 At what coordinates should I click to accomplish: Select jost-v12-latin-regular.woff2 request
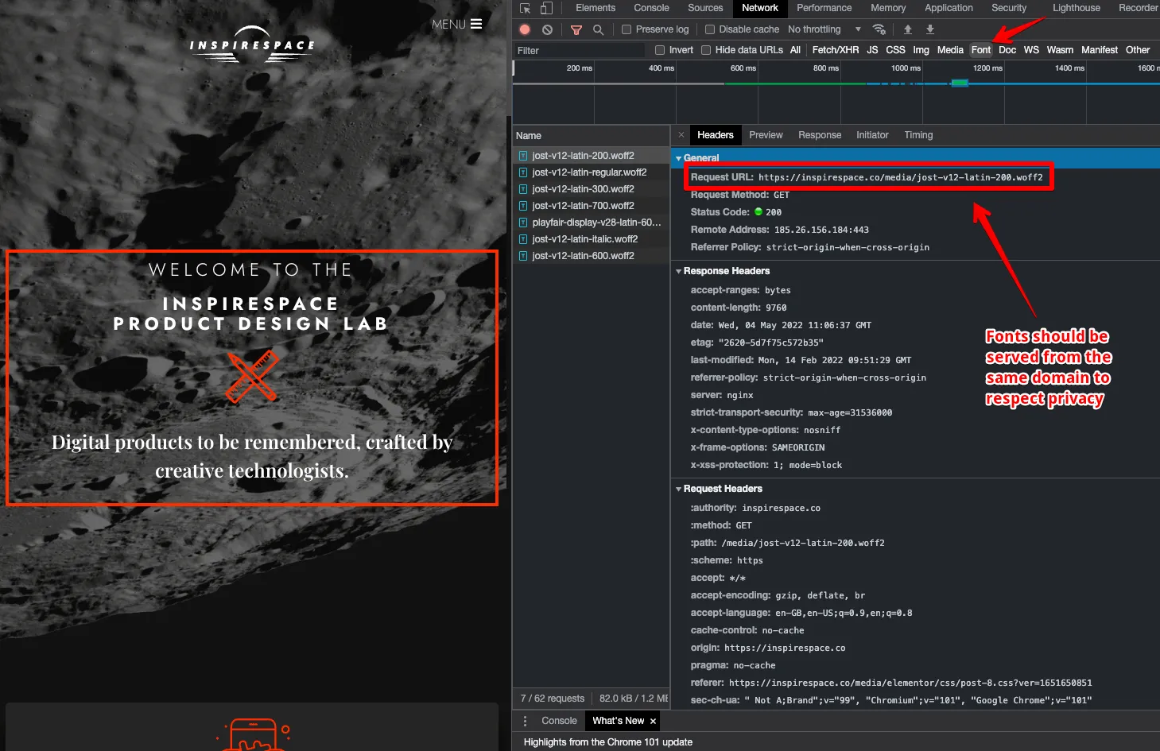[x=591, y=172]
